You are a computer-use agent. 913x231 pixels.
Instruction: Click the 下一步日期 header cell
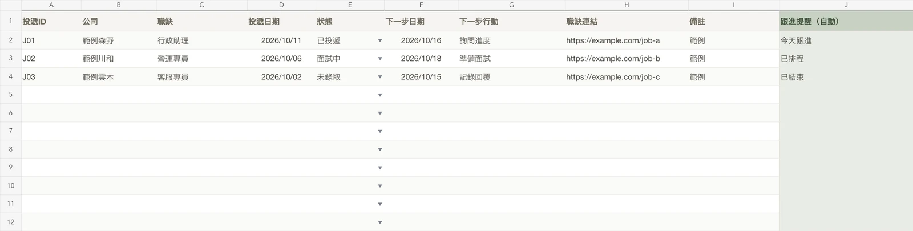421,21
